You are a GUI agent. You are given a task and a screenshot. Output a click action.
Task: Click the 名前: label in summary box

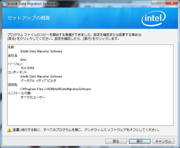[x=11, y=47]
